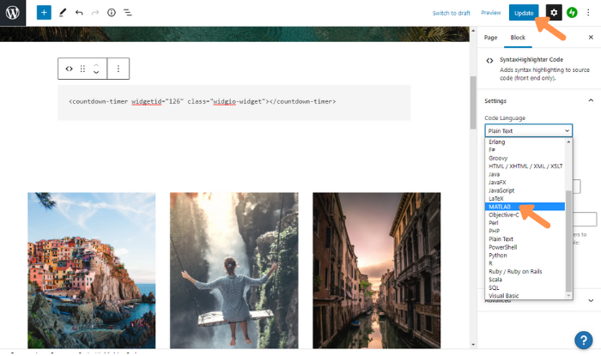Click the block type code icon in block toolbar
This screenshot has width=601, height=356.
[x=69, y=69]
